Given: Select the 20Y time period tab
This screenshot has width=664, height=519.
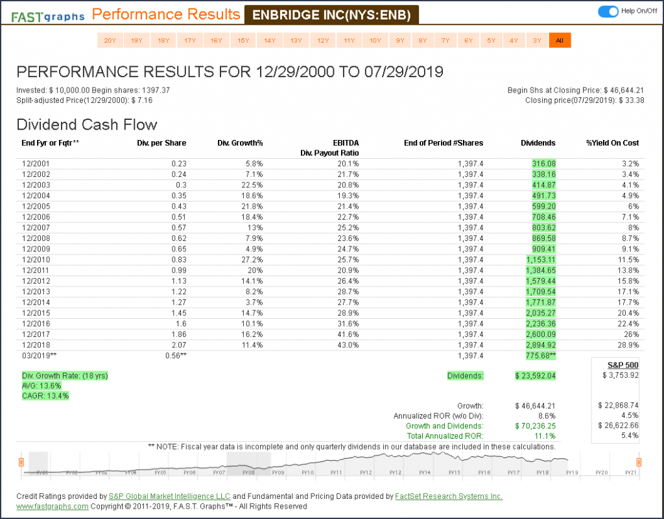Looking at the screenshot, I should (x=110, y=41).
